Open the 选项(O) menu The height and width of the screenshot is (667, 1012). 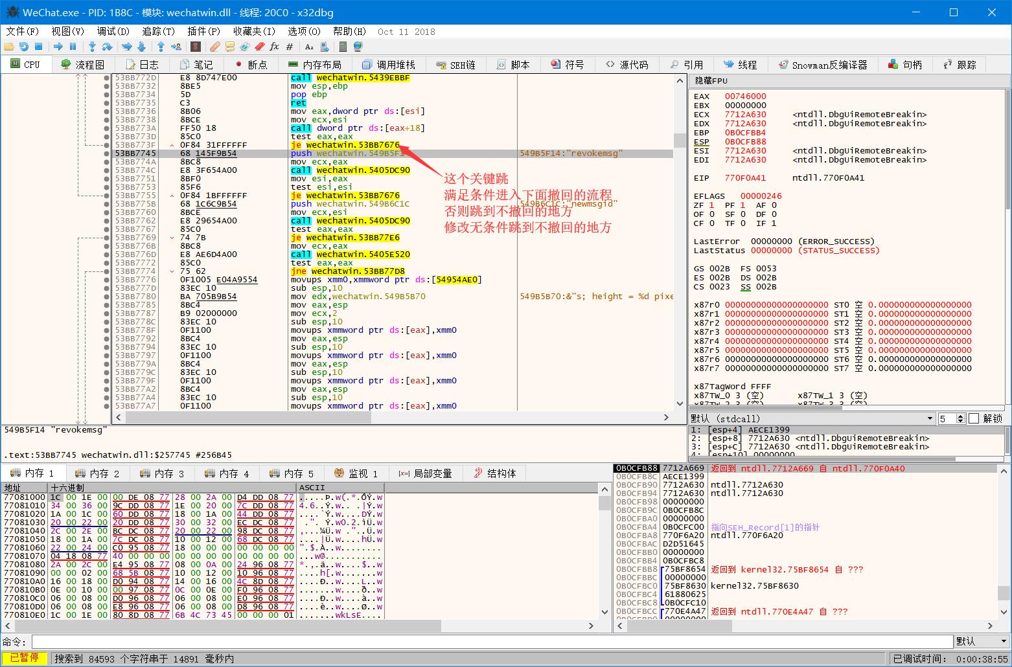click(x=304, y=31)
